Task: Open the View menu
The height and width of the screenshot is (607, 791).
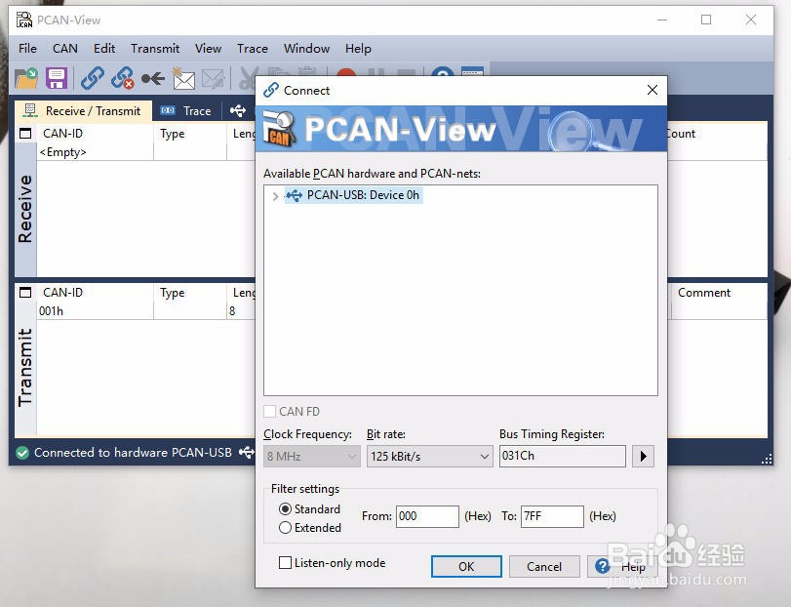Action: (208, 49)
